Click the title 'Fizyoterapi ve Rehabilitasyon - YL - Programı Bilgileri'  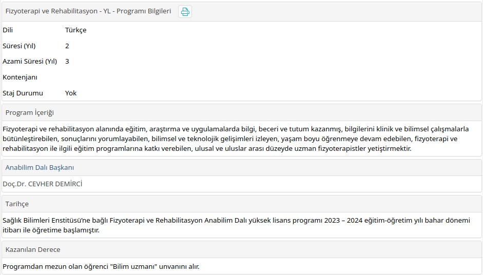[88, 11]
